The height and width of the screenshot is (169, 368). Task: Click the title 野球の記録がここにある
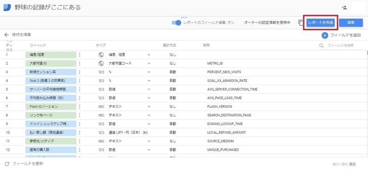[48, 7]
